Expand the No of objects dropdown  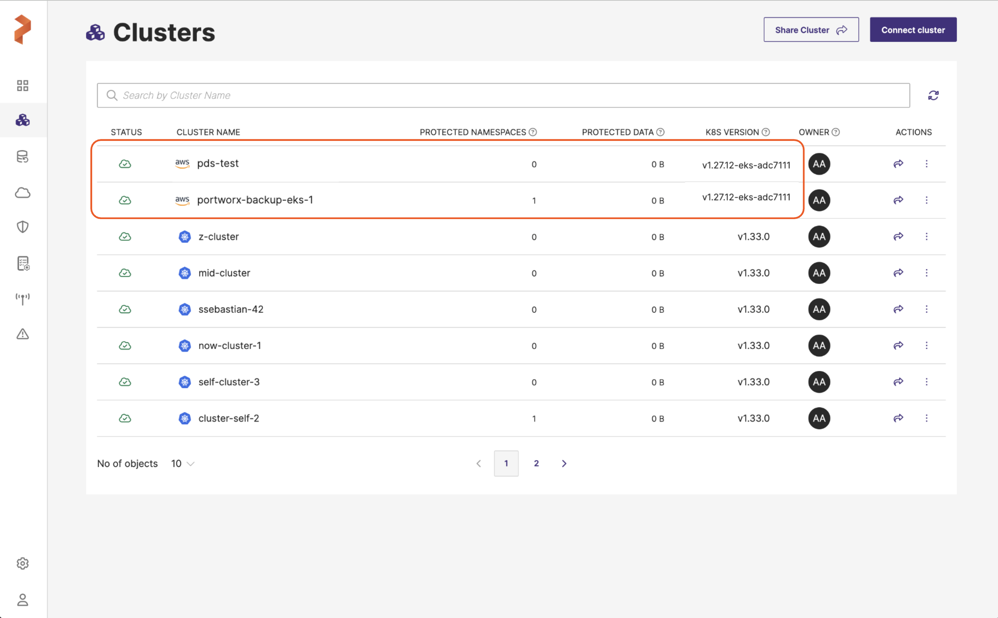183,463
